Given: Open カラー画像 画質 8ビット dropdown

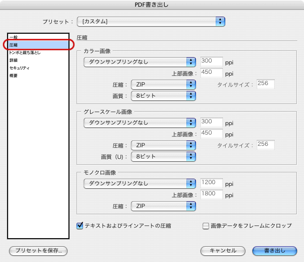Looking at the screenshot, I should 163,96.
